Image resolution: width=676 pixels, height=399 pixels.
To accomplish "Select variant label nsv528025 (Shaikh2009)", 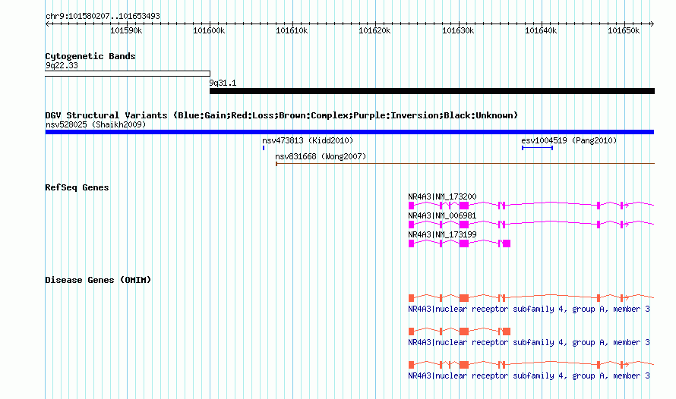I will click(96, 124).
